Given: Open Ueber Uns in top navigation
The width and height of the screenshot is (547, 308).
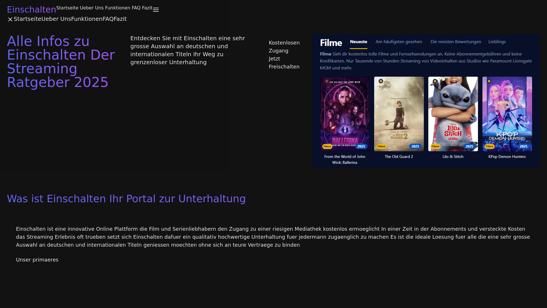Looking at the screenshot, I should 92,8.
